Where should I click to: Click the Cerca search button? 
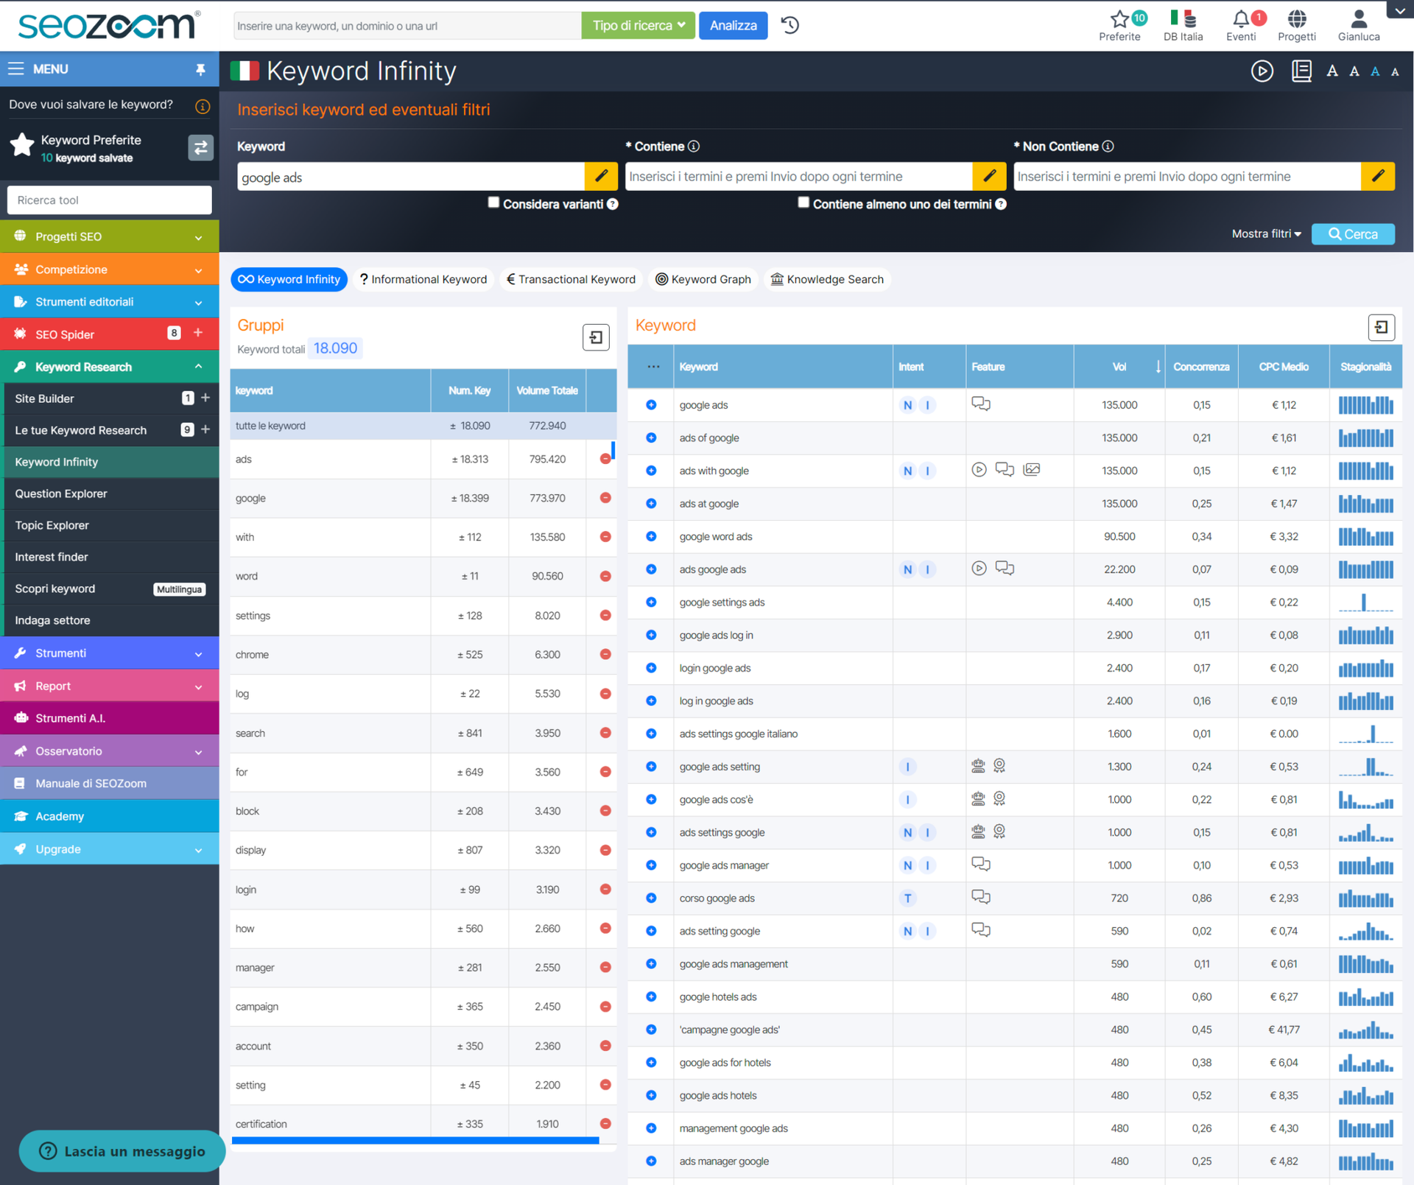point(1353,233)
